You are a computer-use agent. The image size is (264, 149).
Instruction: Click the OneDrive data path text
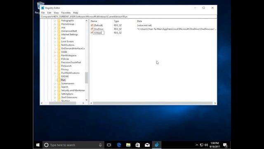tap(177, 29)
